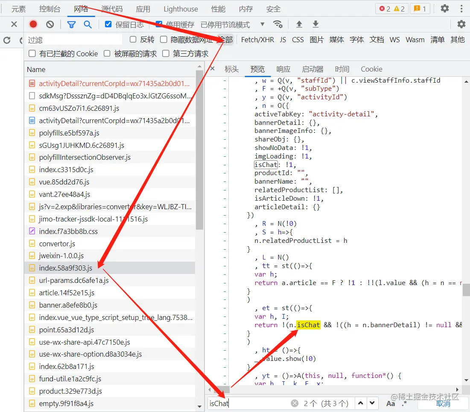Filter requests by WS
The height and width of the screenshot is (412, 470).
click(x=394, y=40)
